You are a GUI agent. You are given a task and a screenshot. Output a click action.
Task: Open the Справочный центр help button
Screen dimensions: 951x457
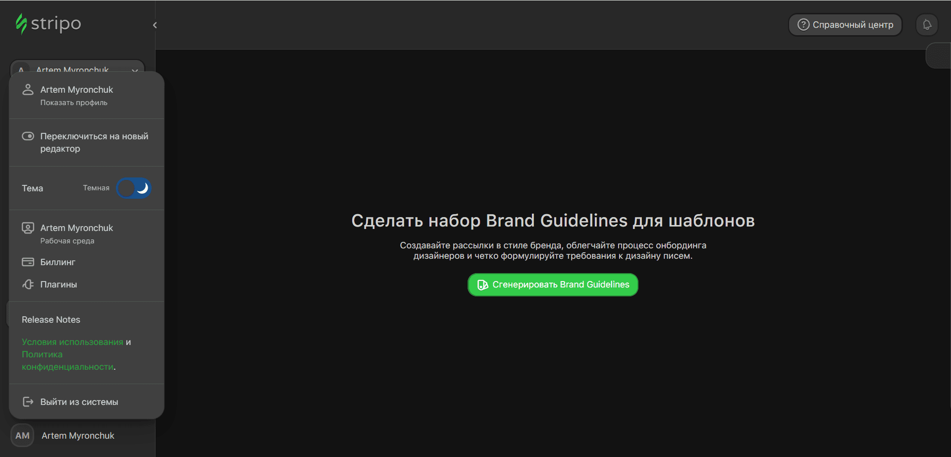tap(845, 25)
